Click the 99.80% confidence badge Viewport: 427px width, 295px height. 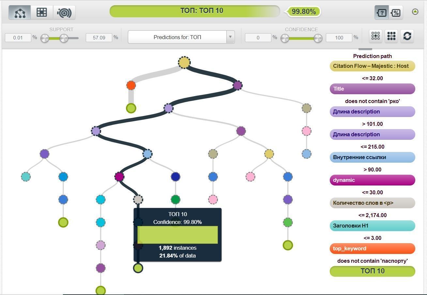coord(303,11)
